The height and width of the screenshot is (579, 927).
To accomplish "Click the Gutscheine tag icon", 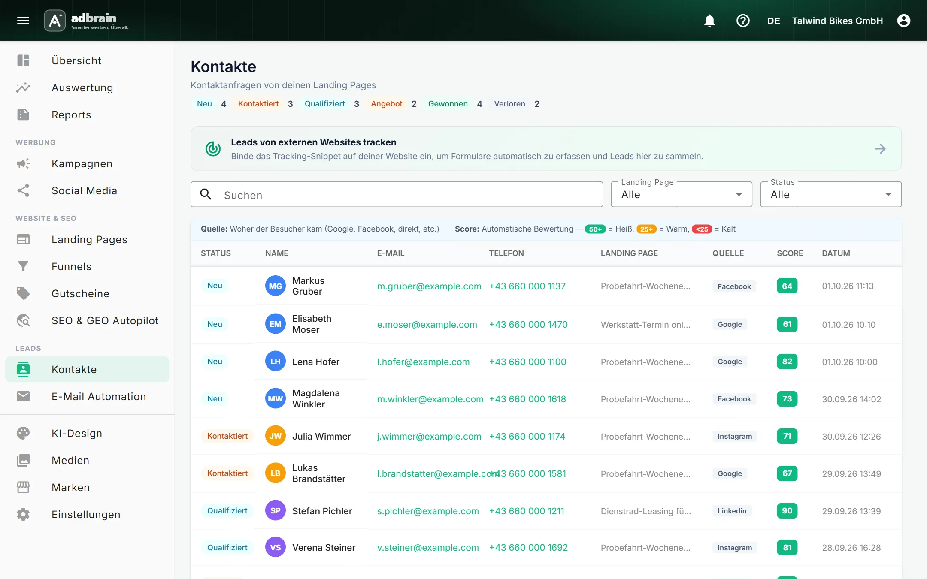I will [23, 293].
